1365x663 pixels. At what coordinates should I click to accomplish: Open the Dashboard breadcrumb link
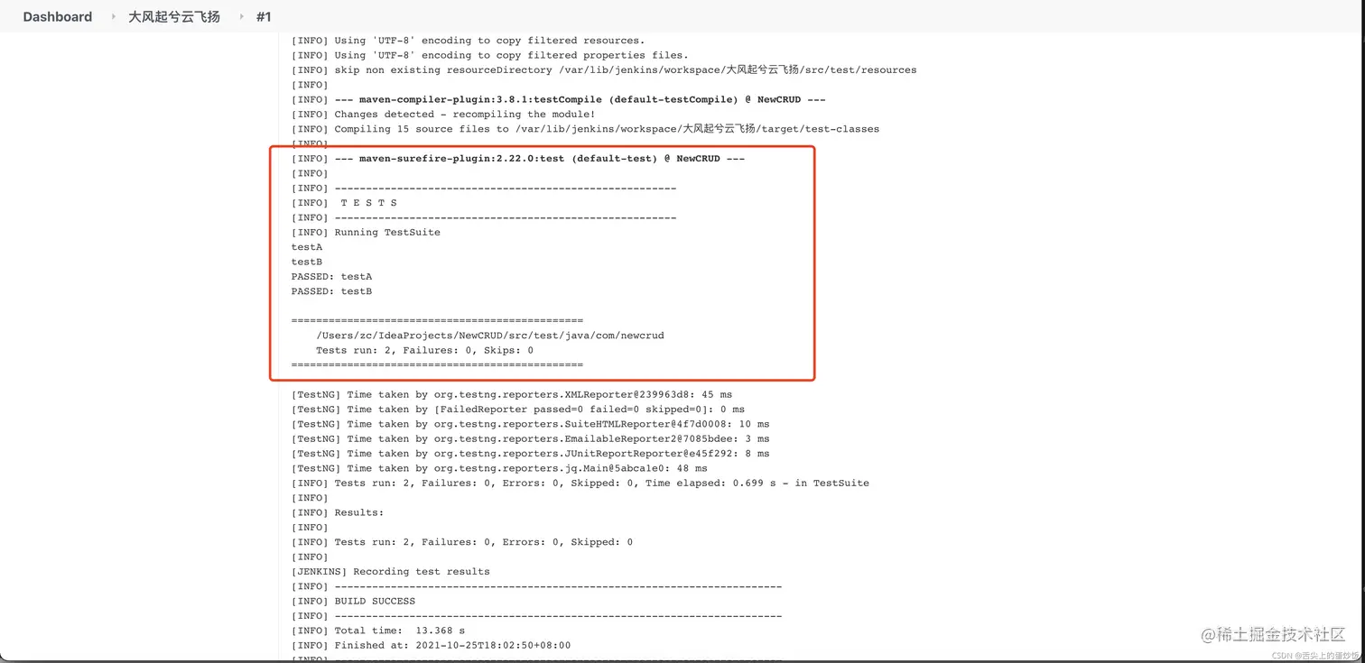[58, 16]
